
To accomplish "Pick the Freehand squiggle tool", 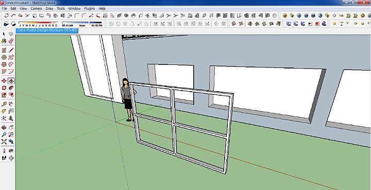I will pyautogui.click(x=11, y=57).
